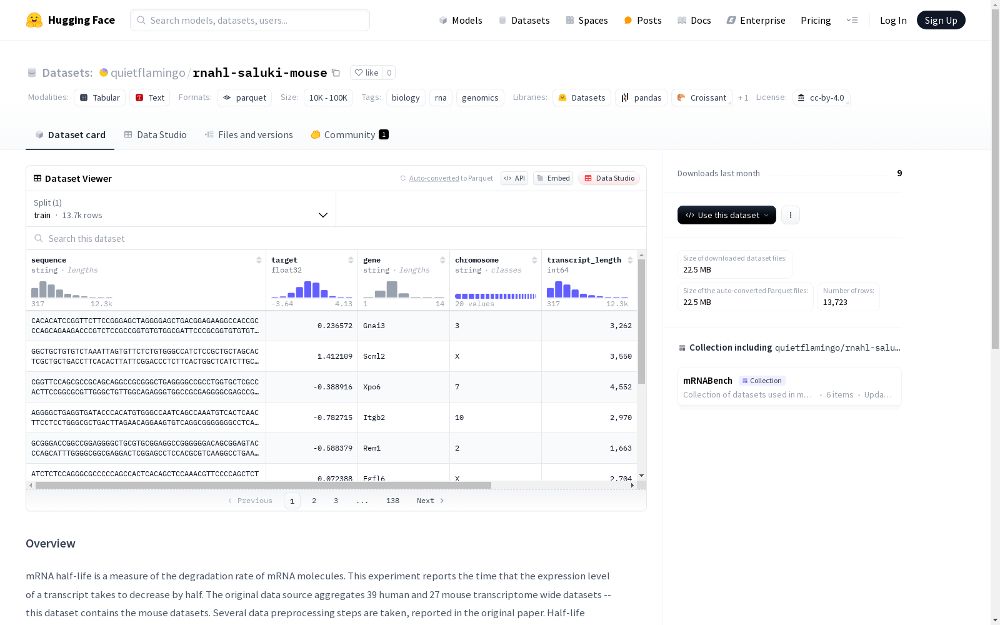Click the magnifier icon in dataset search
Viewport: 1000px width, 625px height.
(39, 238)
